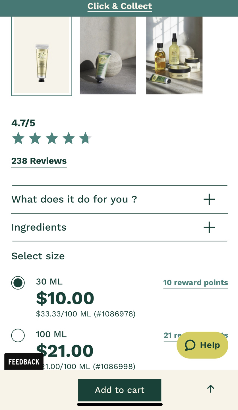Click the 4.7/5 rating score text

pyautogui.click(x=23, y=123)
